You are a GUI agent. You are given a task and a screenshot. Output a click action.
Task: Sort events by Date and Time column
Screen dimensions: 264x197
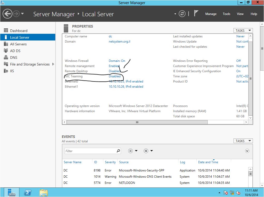click(x=208, y=162)
